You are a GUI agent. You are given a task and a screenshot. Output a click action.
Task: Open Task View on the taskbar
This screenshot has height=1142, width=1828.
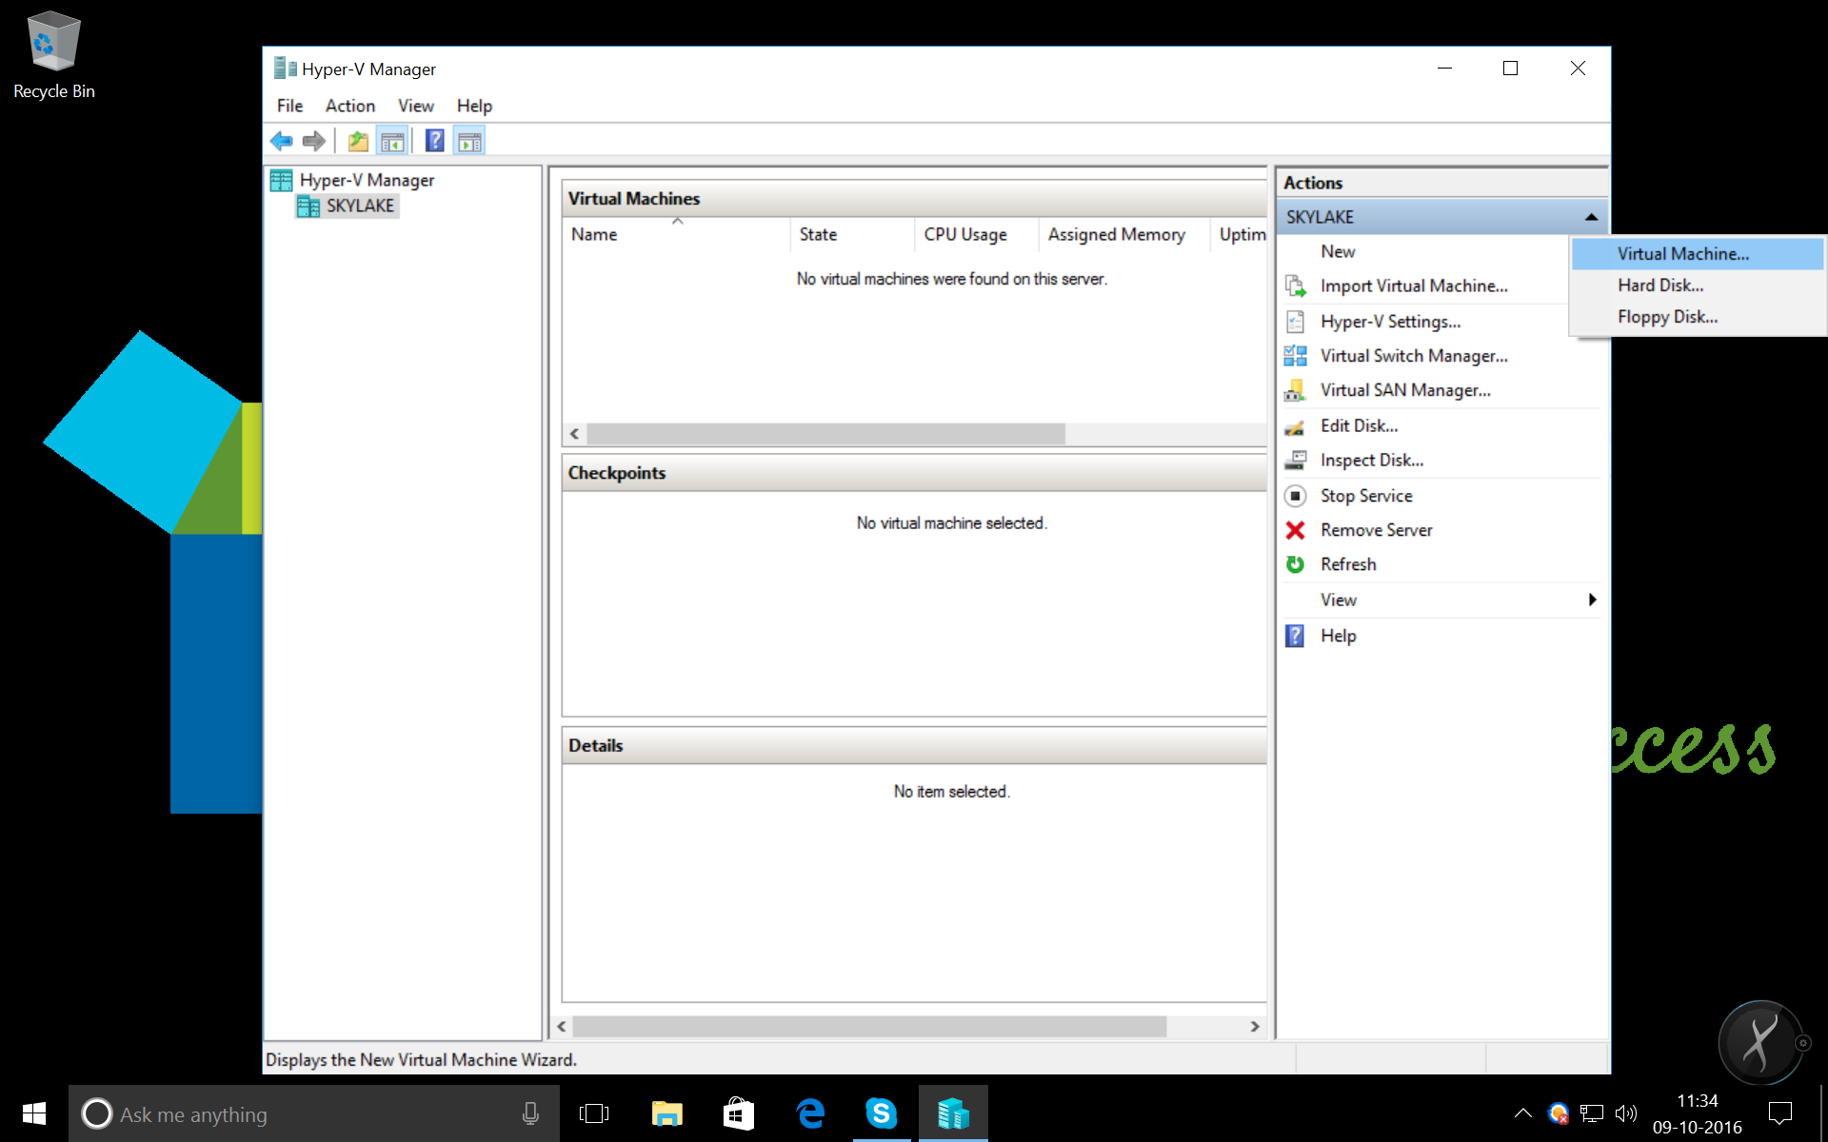tap(594, 1113)
